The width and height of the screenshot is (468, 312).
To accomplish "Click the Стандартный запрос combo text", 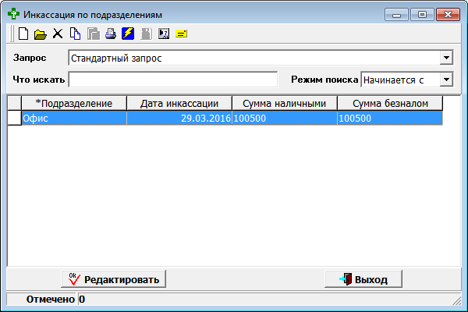I will coord(116,58).
